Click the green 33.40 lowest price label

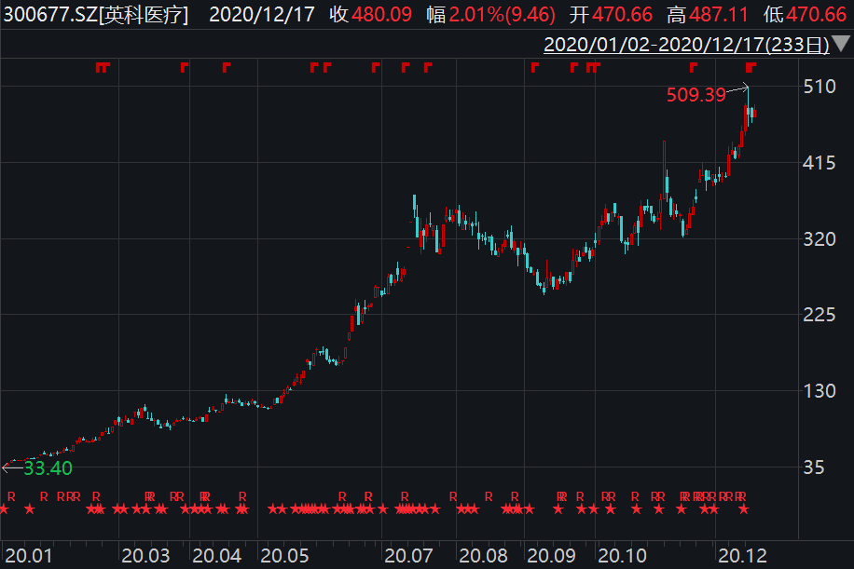pyautogui.click(x=48, y=467)
